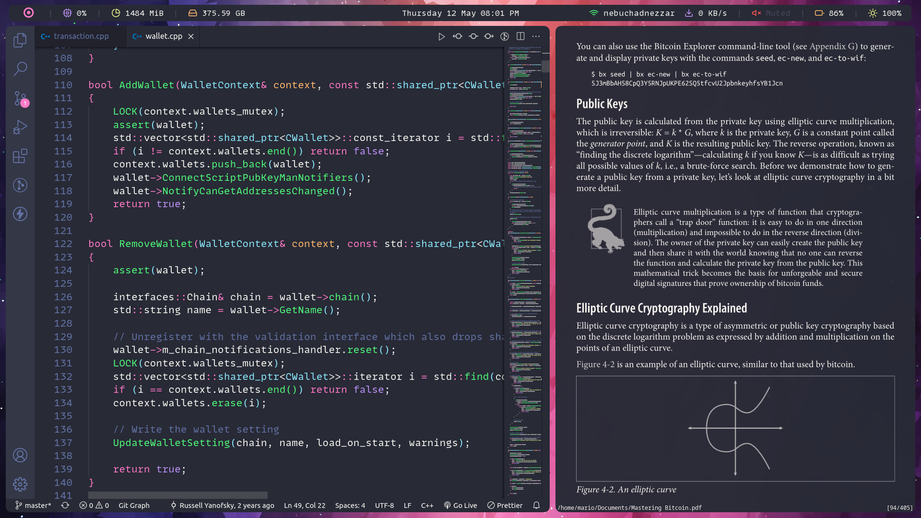The width and height of the screenshot is (921, 518).
Task: Click Git Graph in the status bar
Action: (x=134, y=506)
